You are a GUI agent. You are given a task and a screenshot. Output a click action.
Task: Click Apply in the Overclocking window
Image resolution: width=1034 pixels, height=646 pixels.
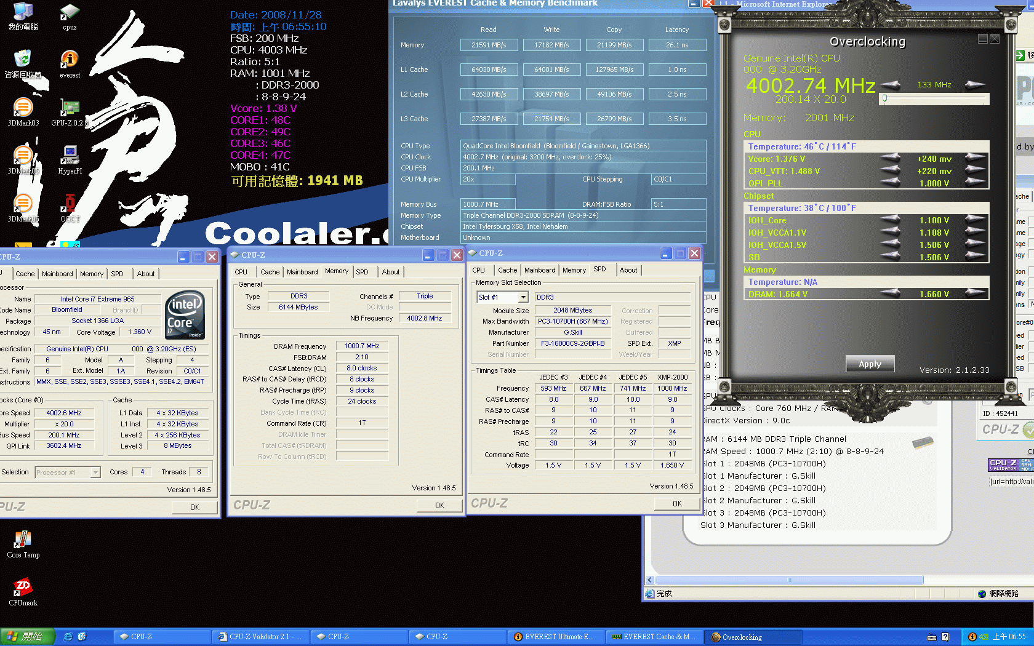[x=870, y=364]
